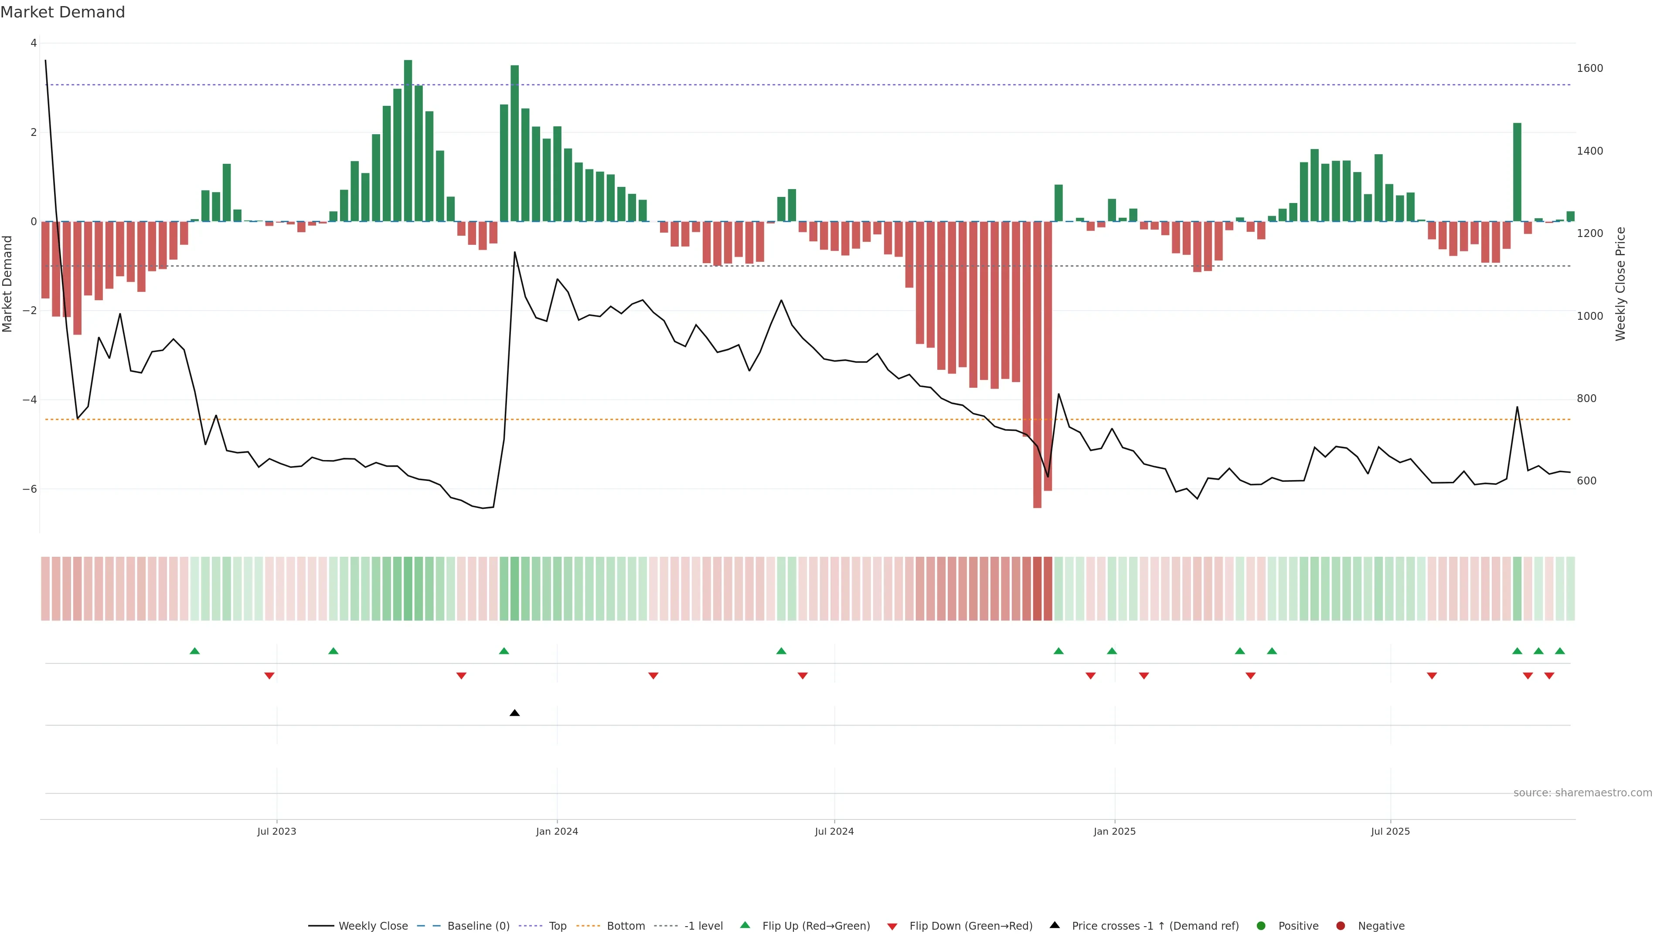Image resolution: width=1674 pixels, height=941 pixels.
Task: Click the dark red Negative legend dot
Action: tap(1341, 925)
